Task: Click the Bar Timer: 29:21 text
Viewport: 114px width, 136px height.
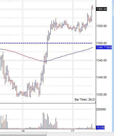Action: (x=85, y=99)
